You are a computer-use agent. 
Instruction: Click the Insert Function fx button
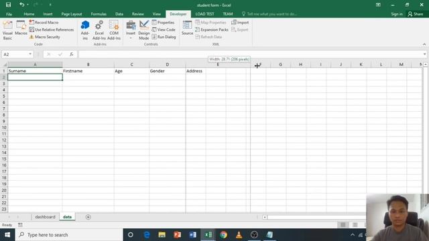72,54
